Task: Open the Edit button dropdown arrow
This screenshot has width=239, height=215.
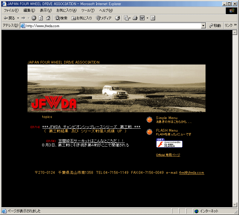Action: point(147,18)
